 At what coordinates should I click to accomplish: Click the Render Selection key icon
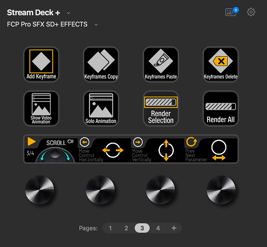[161, 108]
